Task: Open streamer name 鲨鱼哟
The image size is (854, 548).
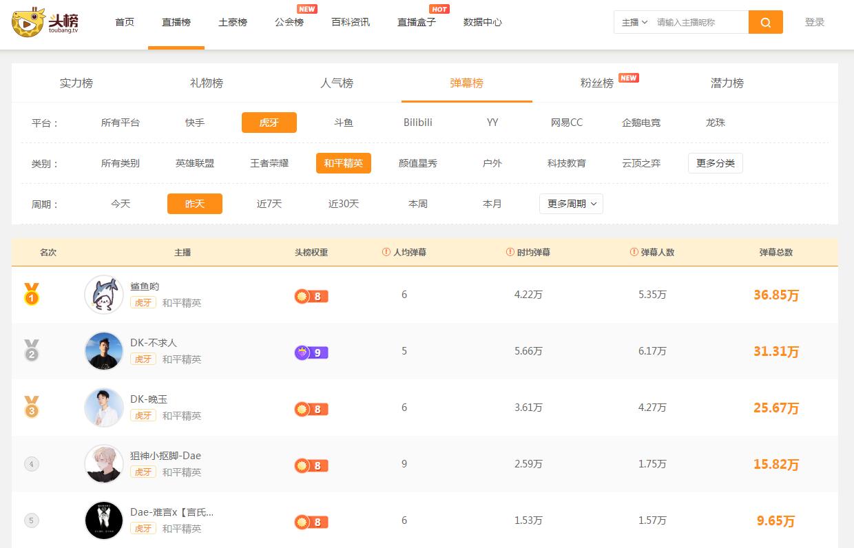Action: pyautogui.click(x=145, y=286)
